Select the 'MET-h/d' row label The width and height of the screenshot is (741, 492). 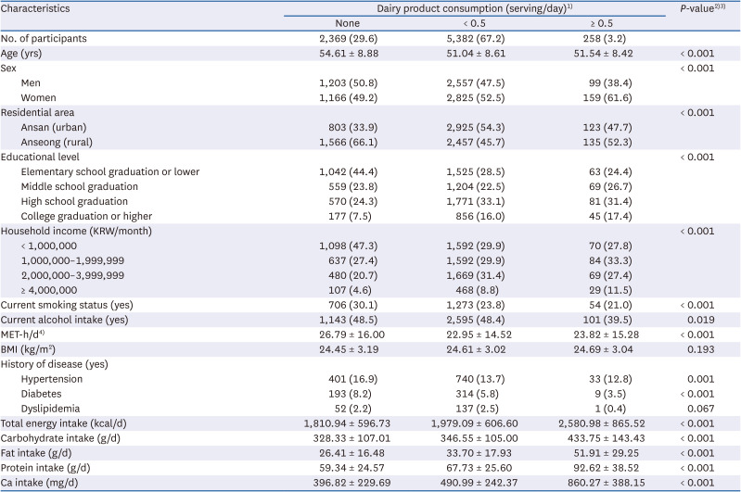tap(22, 334)
